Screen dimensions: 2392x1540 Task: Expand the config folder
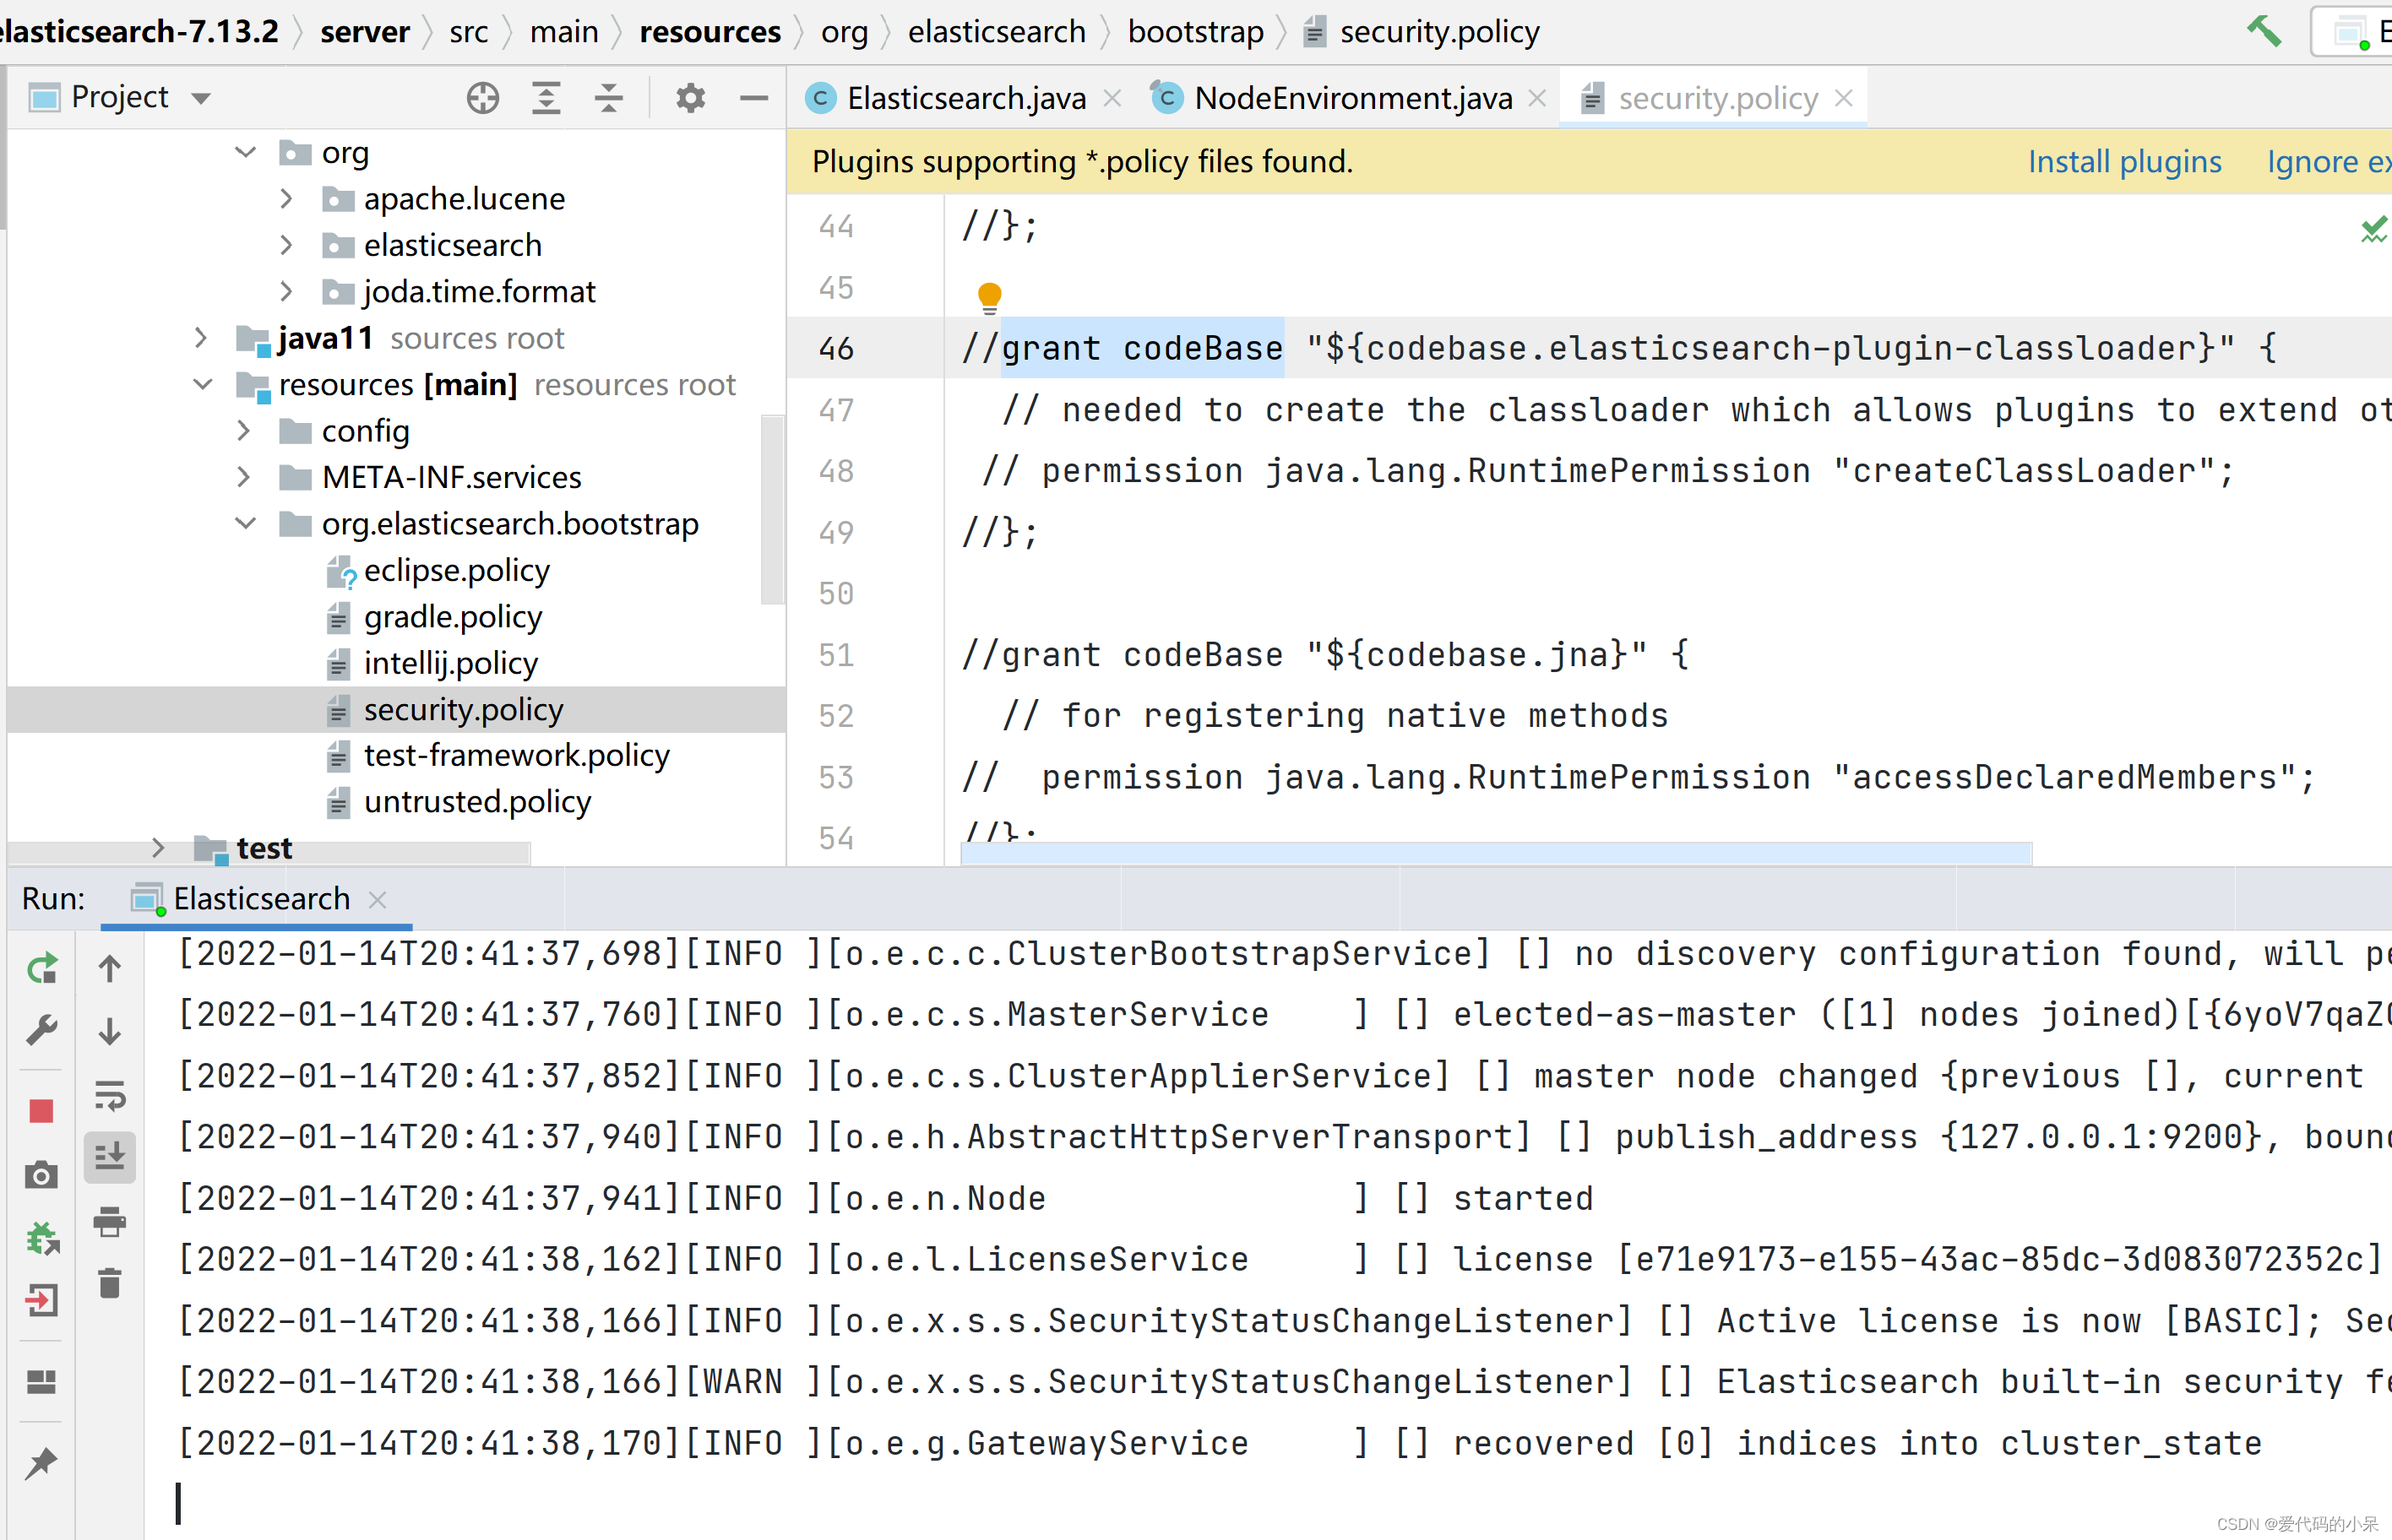pos(244,431)
